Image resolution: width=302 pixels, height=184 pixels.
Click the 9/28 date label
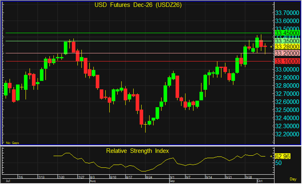(x=249, y=177)
